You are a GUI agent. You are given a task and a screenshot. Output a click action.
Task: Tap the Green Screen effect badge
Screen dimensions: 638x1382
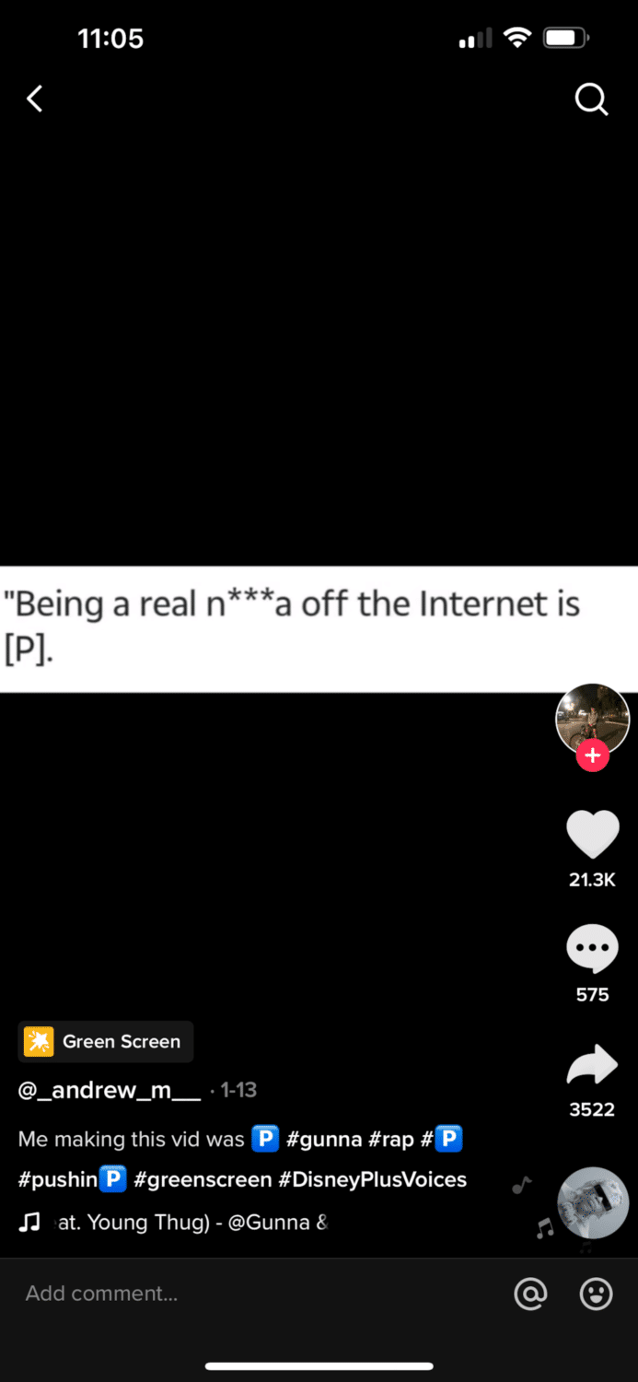pos(106,1042)
